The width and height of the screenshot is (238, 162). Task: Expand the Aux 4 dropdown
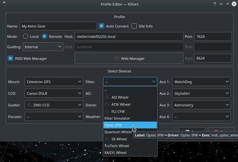[x=201, y=117]
